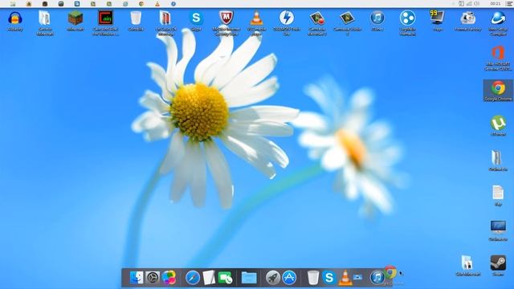Open the blank text file on the desktop
This screenshot has height=289, width=514.
click(x=498, y=193)
